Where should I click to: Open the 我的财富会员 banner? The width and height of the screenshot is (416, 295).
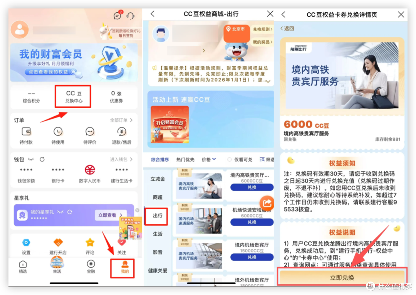(74, 63)
